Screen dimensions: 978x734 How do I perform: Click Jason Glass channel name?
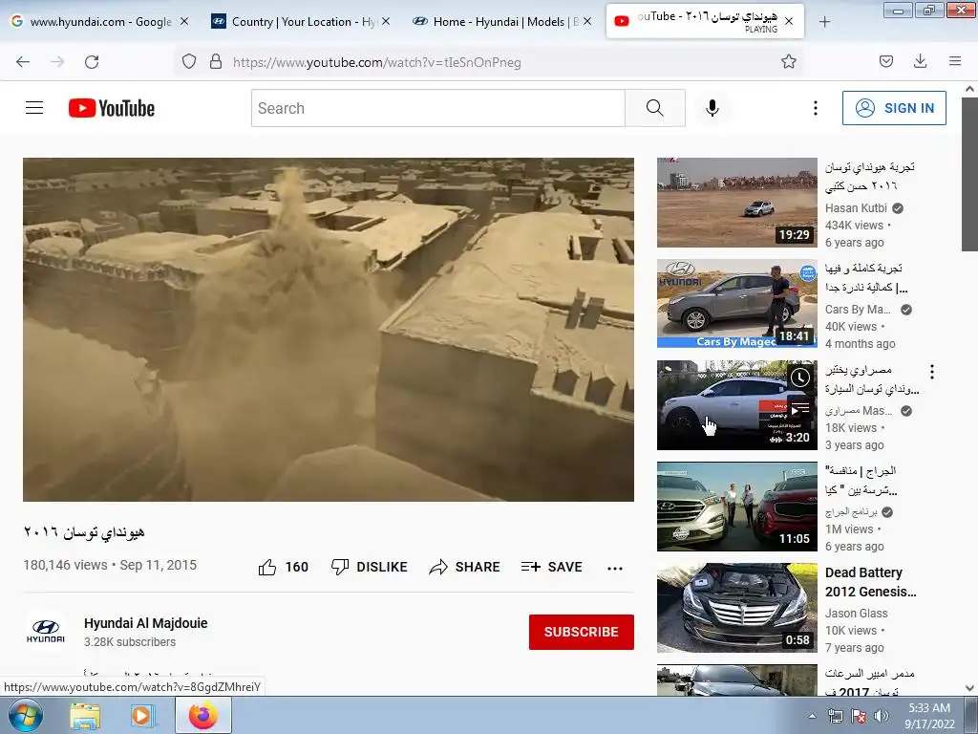point(856,613)
